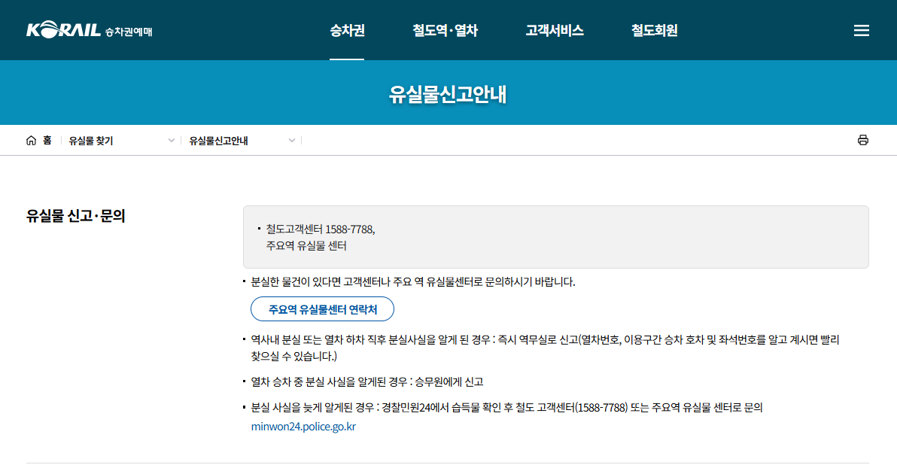Open the 승차권 menu
Image resolution: width=897 pixels, height=468 pixels.
coord(347,30)
